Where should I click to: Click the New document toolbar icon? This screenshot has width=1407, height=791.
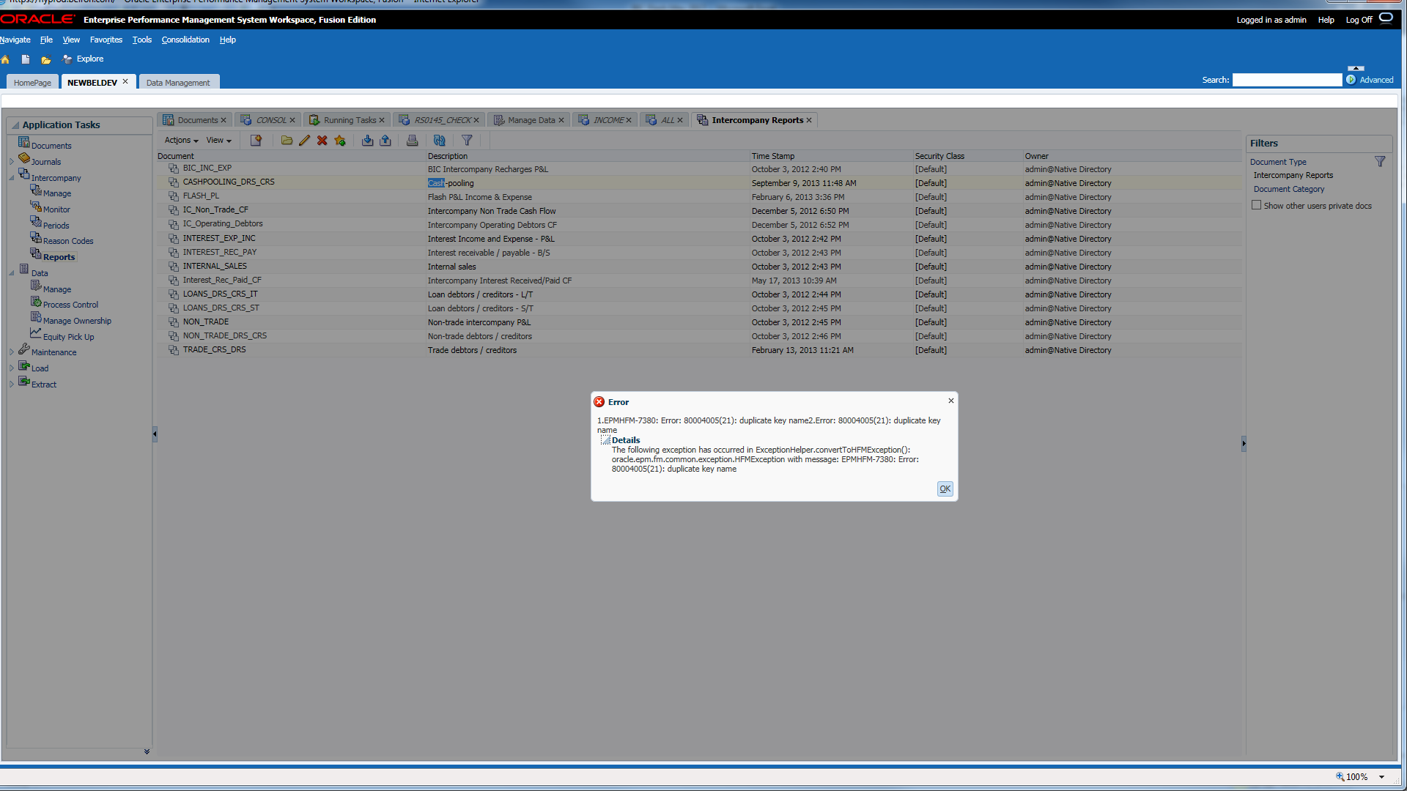256,141
